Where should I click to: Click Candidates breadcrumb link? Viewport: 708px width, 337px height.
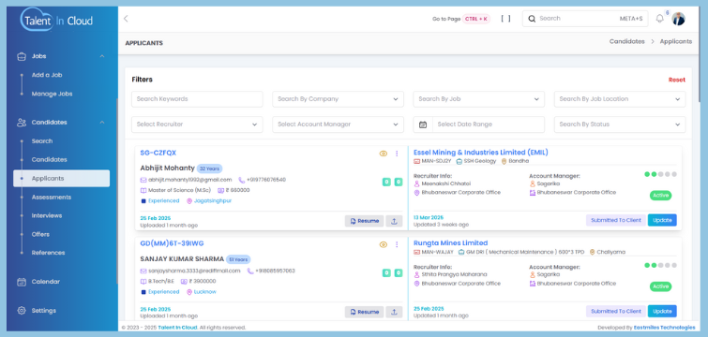pos(627,41)
